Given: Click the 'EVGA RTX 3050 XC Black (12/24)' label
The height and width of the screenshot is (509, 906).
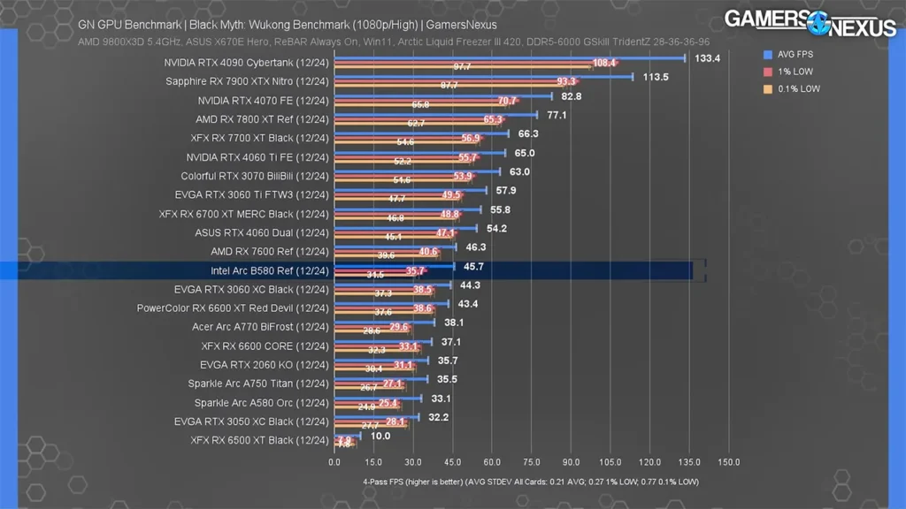Looking at the screenshot, I should pyautogui.click(x=251, y=422).
